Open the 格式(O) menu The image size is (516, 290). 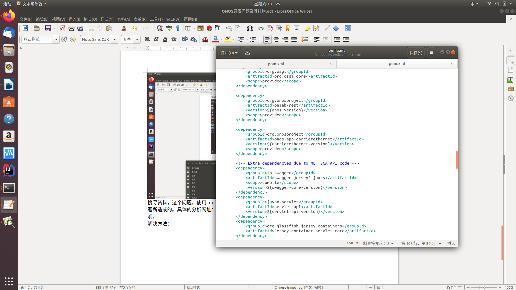coord(90,19)
